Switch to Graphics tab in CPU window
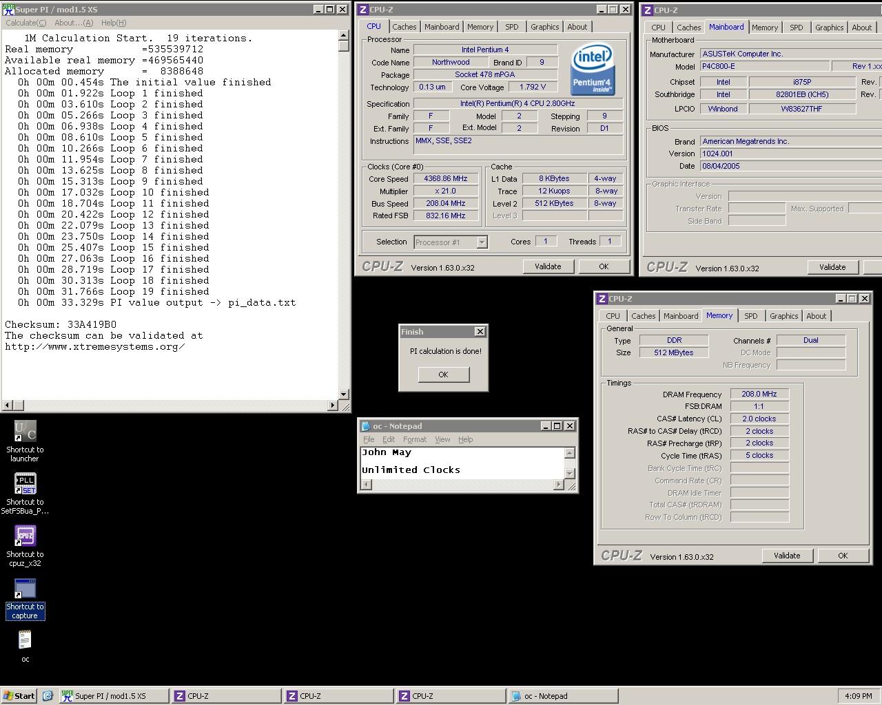 coord(545,27)
